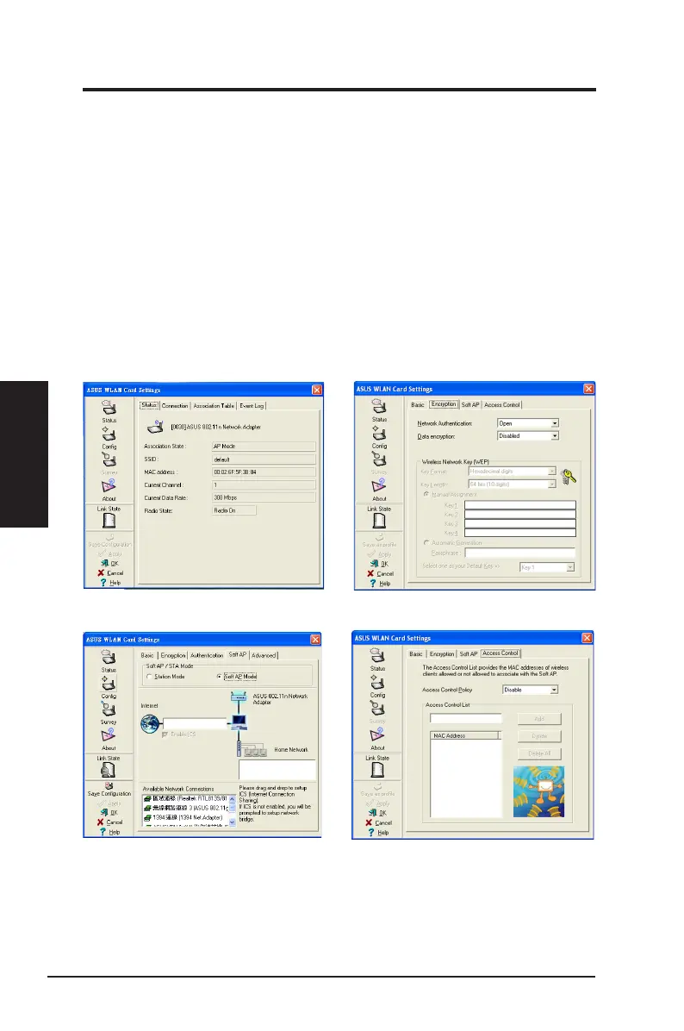
Task: Select Basic tab in the Access Control List window
Action: tap(416, 654)
